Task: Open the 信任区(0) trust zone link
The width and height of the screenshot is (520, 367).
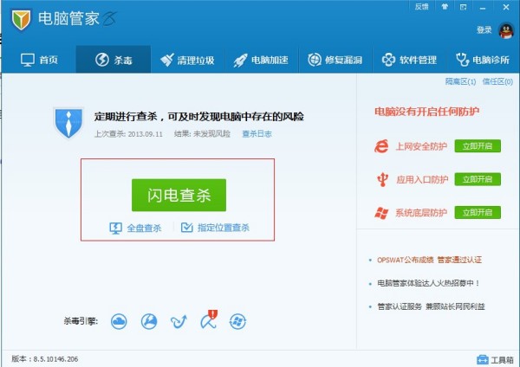Action: point(497,81)
